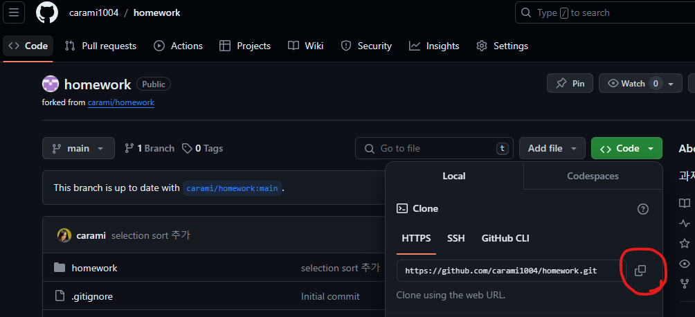Open the homework breadcrumb link
The image size is (695, 317).
(157, 13)
